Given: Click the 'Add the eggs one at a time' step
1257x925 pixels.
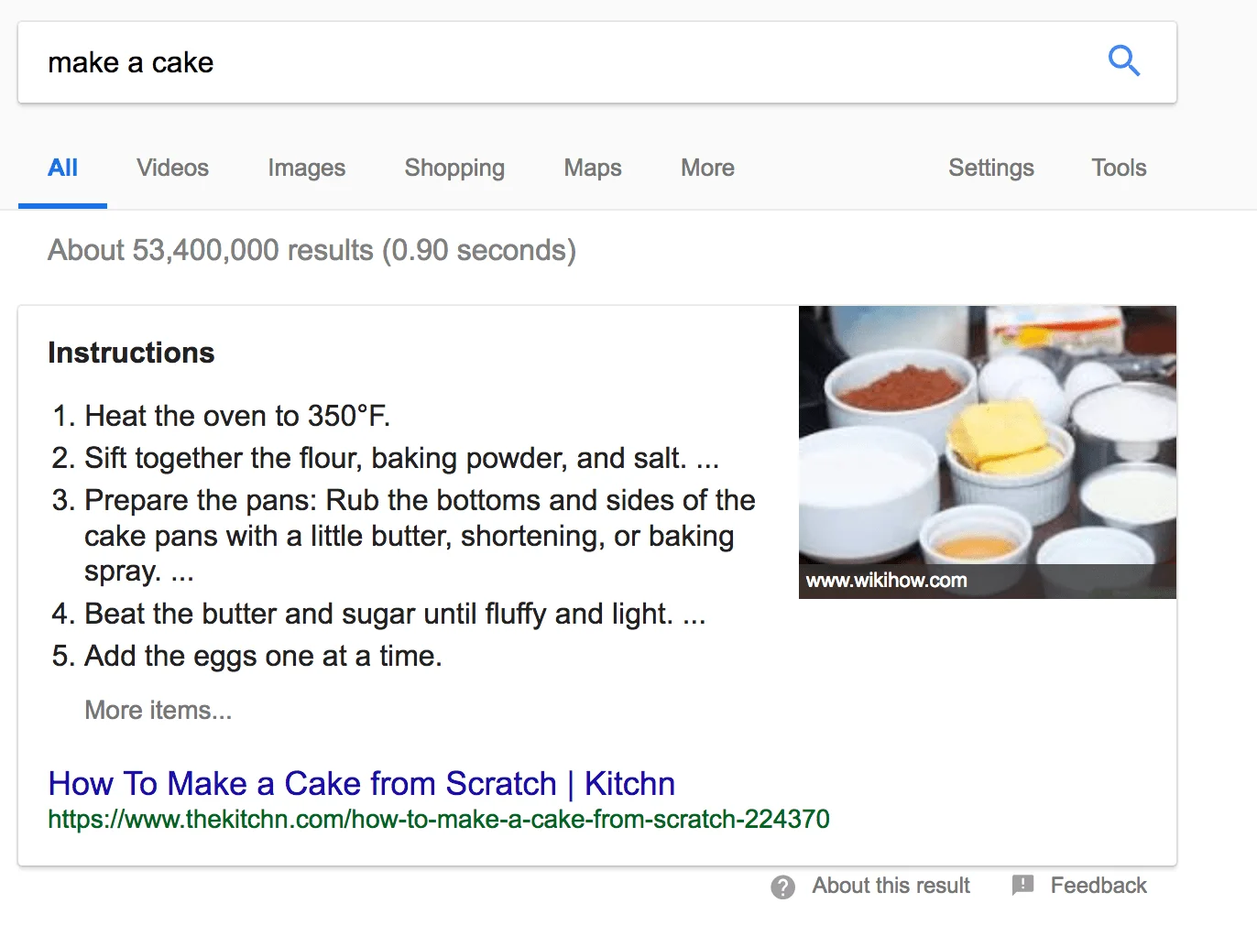Looking at the screenshot, I should pyautogui.click(x=263, y=657).
